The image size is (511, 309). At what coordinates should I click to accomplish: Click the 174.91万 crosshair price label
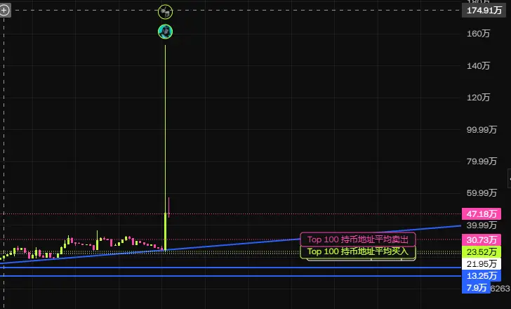click(x=484, y=11)
